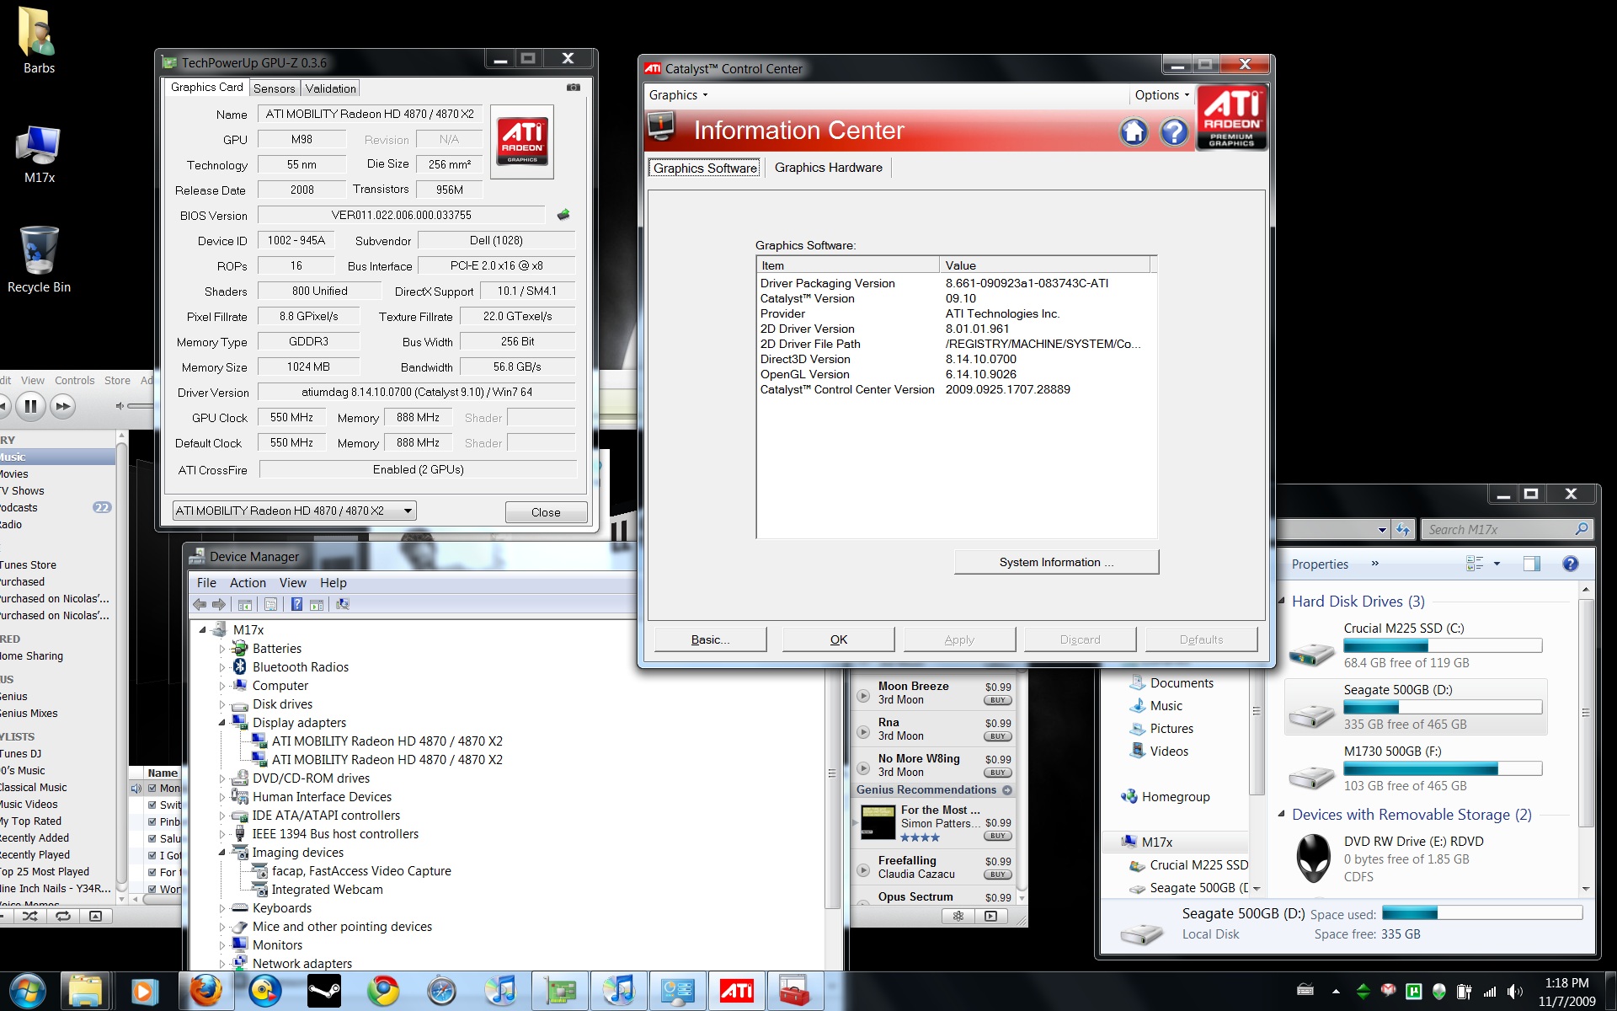This screenshot has height=1011, width=1617.
Task: Click Device Manager help toolbar icon
Action: pos(296,604)
